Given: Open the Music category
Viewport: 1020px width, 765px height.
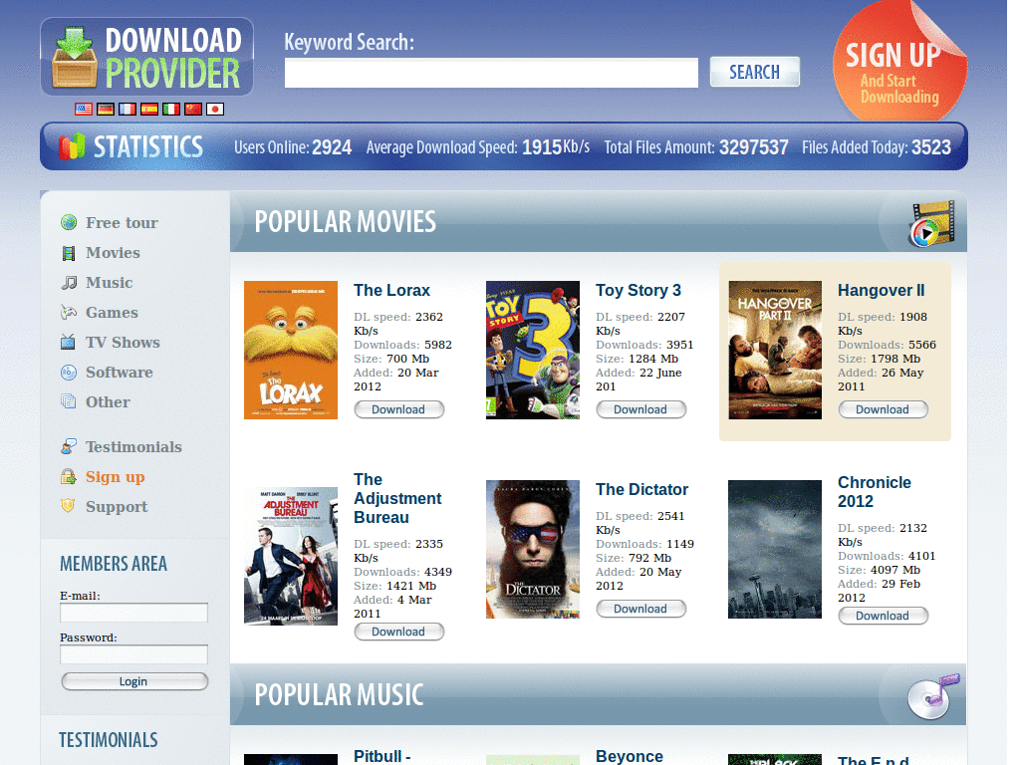Looking at the screenshot, I should tap(110, 282).
